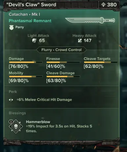Click the "Devil's Claw" Sword title
The height and width of the screenshot is (152, 127).
(31, 5)
